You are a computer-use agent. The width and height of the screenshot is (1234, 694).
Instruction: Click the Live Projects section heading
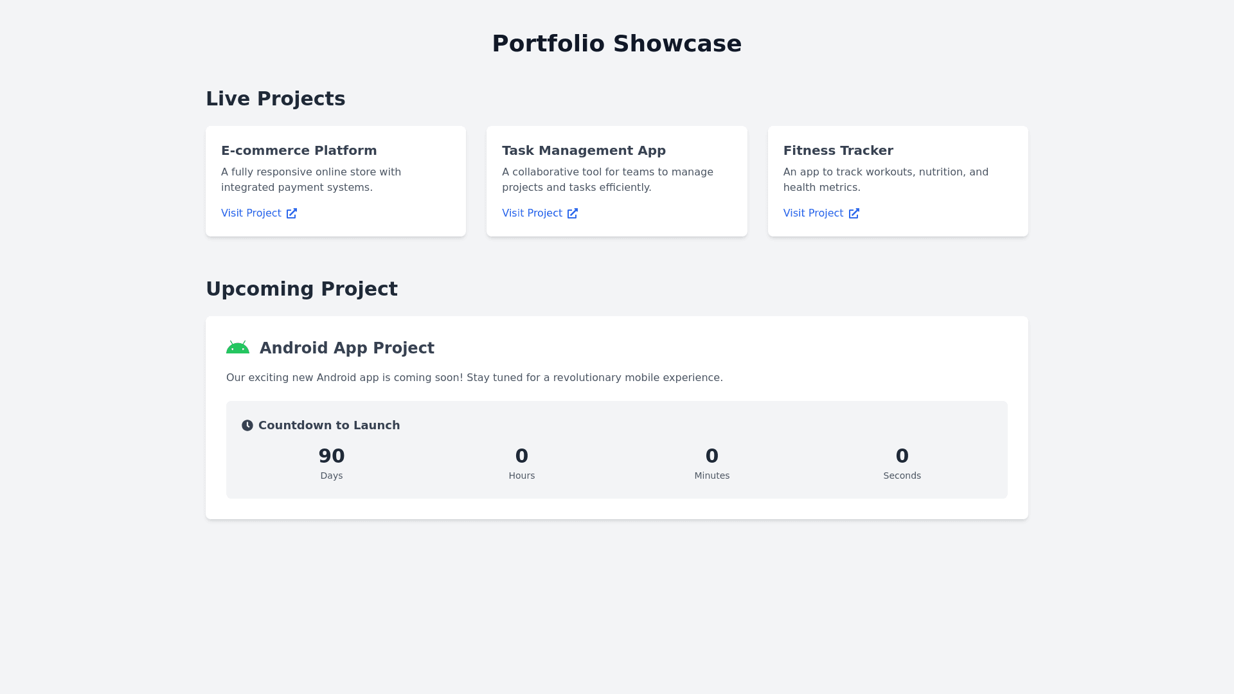[276, 99]
